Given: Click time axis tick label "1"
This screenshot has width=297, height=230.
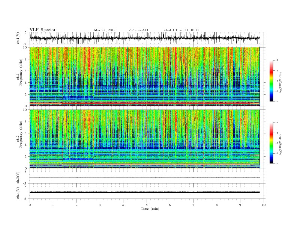Looking at the screenshot, I should click(53, 205).
